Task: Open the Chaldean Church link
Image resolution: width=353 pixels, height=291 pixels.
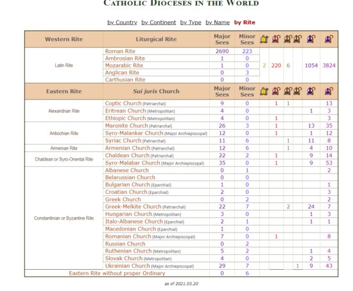Action: tap(127, 155)
